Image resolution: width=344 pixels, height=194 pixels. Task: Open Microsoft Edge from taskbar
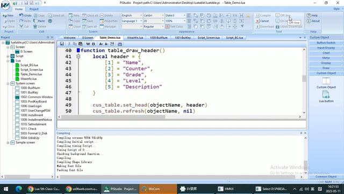(x=19, y=189)
